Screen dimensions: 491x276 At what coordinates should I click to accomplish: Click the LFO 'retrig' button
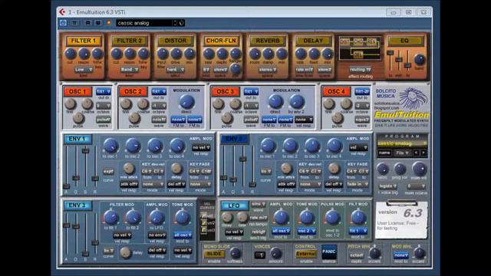259,232
